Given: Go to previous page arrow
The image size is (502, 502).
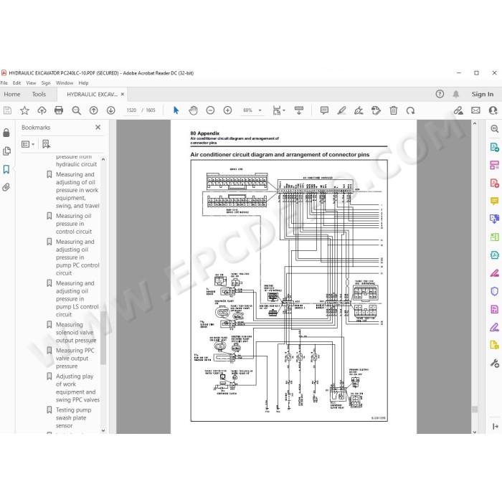Looking at the screenshot, I should tap(93, 110).
